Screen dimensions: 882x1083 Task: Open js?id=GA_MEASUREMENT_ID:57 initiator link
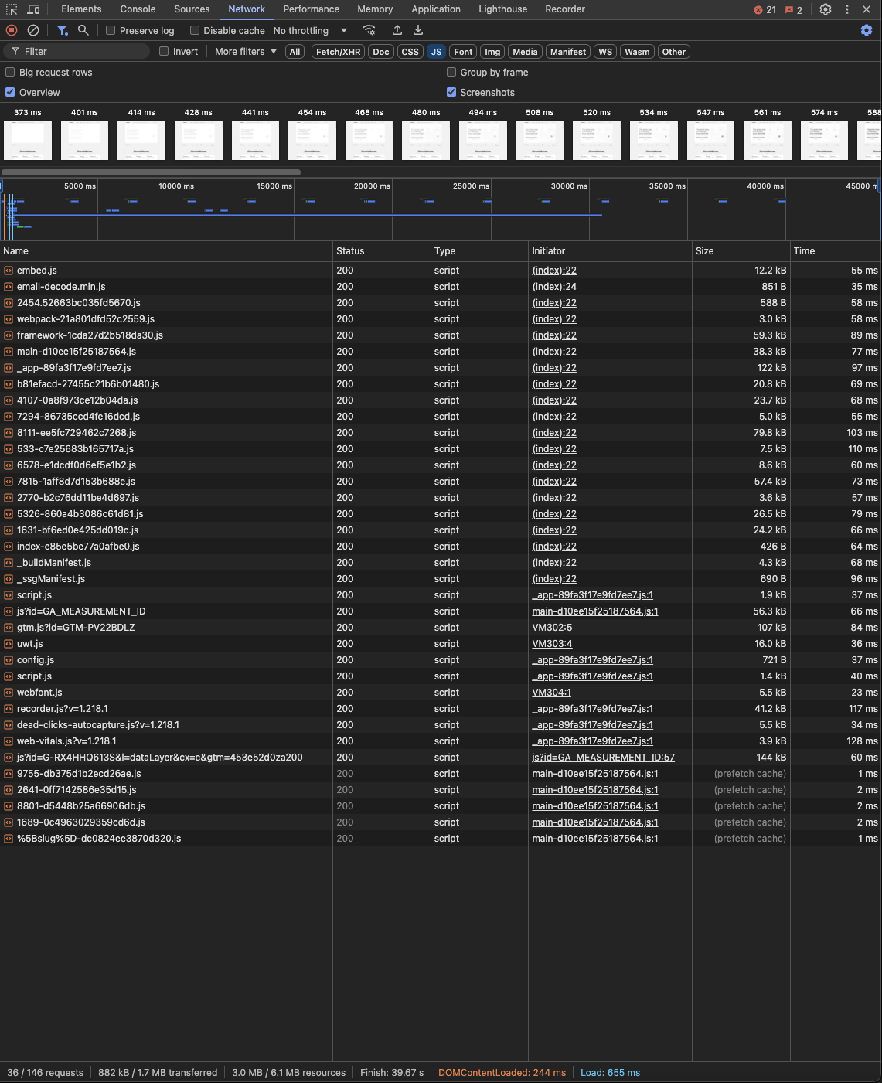coord(603,758)
